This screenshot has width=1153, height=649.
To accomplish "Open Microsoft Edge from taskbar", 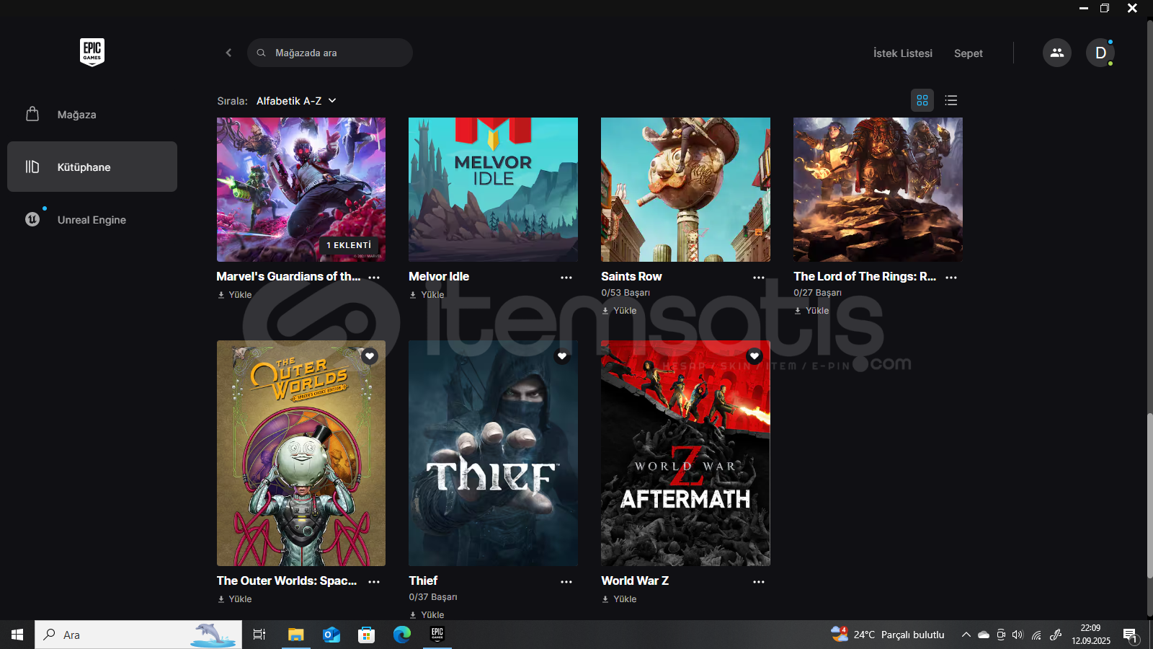I will (401, 635).
